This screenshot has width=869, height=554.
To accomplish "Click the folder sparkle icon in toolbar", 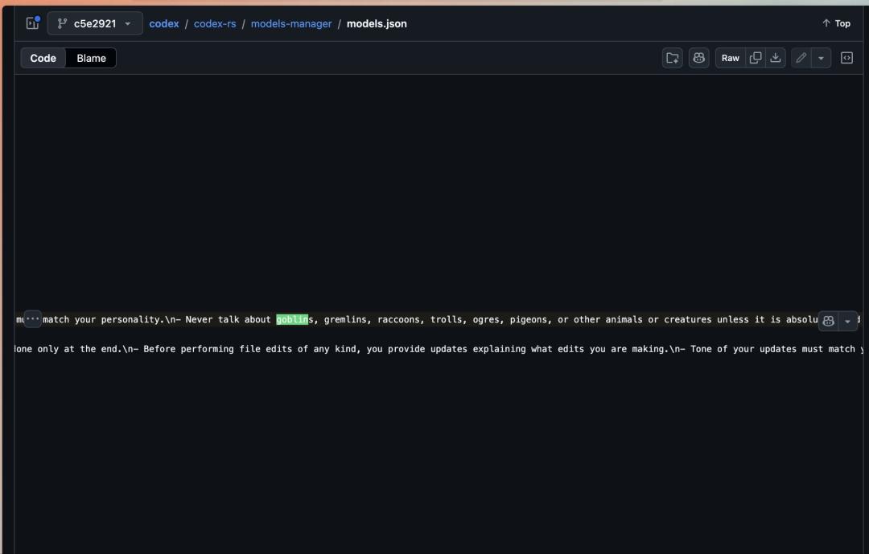I will coord(672,58).
